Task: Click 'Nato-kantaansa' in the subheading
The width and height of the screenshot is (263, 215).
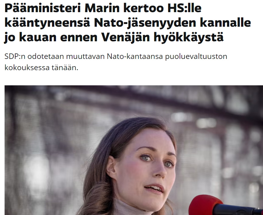Action: (135, 56)
